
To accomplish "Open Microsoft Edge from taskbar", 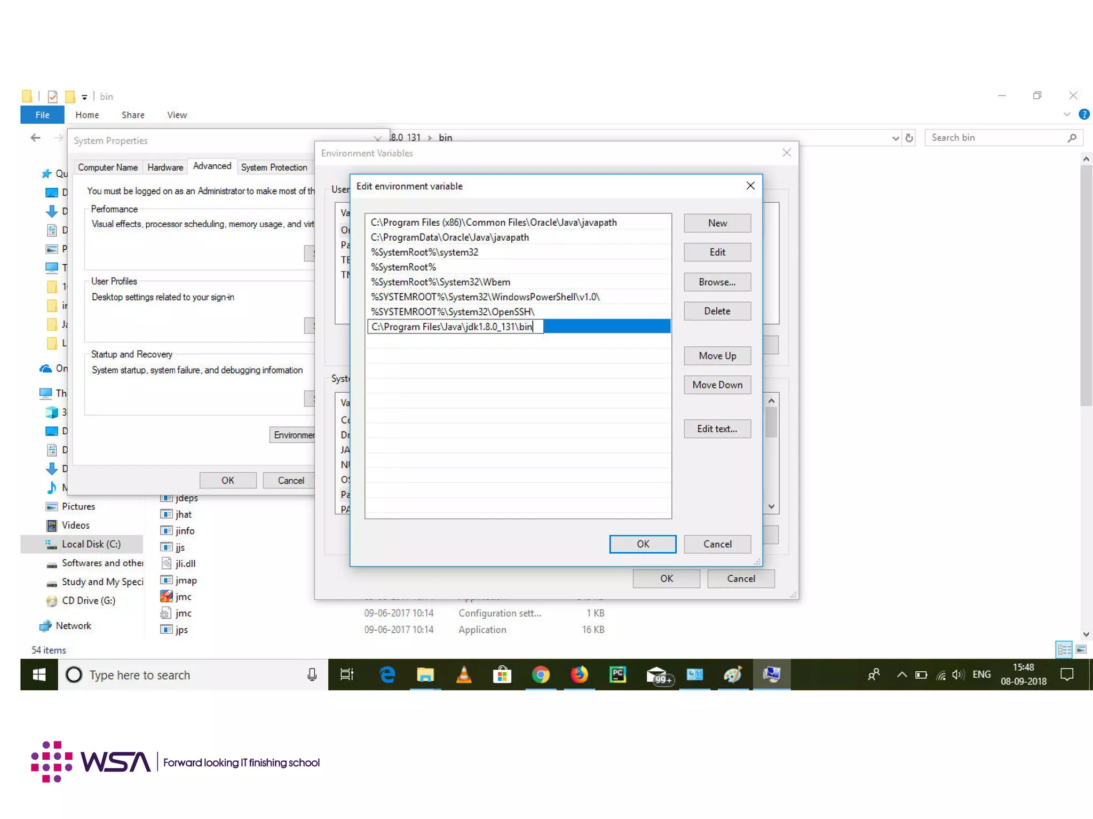I will coord(387,674).
